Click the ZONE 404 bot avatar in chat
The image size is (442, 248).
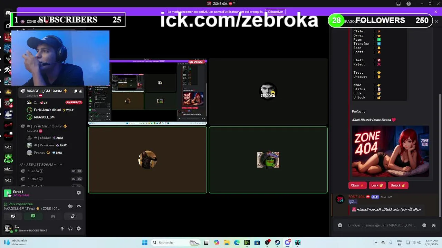340,199
